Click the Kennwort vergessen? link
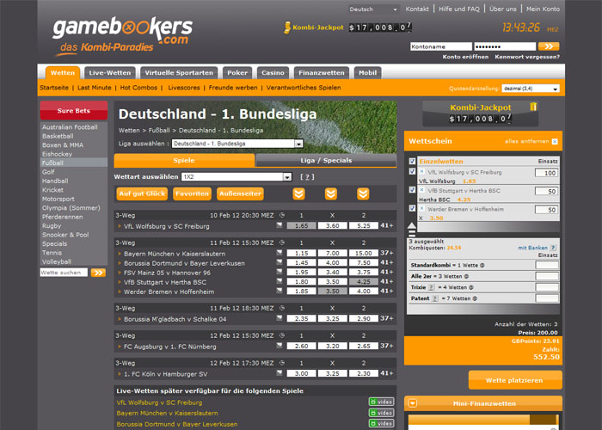Viewport: 602px width, 430px height. click(527, 57)
